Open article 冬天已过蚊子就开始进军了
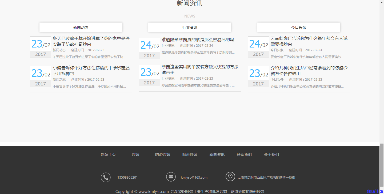 click(x=91, y=41)
